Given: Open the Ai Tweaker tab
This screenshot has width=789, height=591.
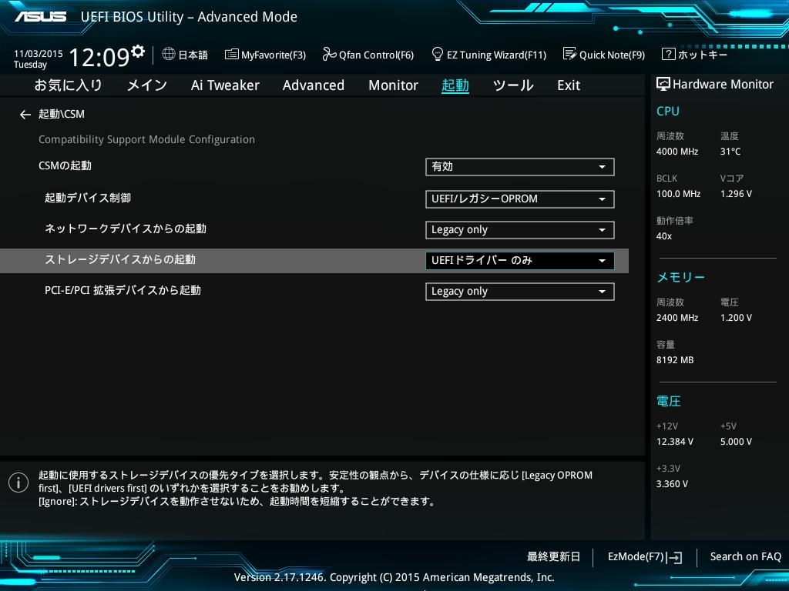Looking at the screenshot, I should point(225,85).
